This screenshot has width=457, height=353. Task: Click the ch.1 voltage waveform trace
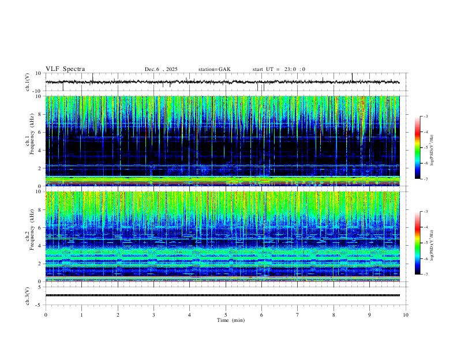pos(222,82)
